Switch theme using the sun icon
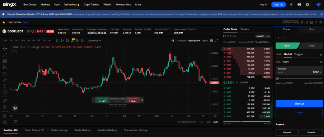This screenshot has width=324, height=137. coord(307,5)
